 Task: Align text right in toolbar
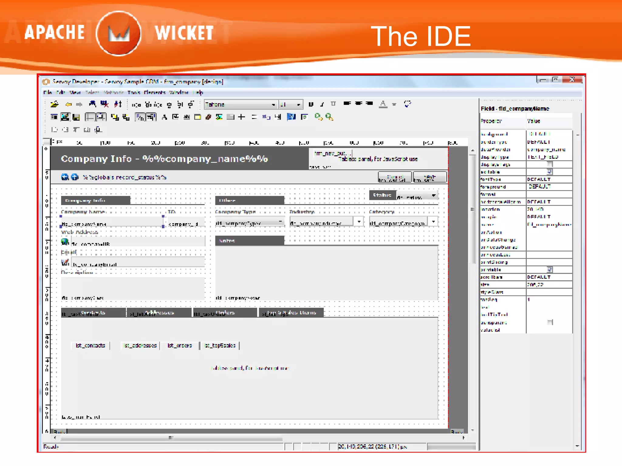pyautogui.click(x=369, y=104)
